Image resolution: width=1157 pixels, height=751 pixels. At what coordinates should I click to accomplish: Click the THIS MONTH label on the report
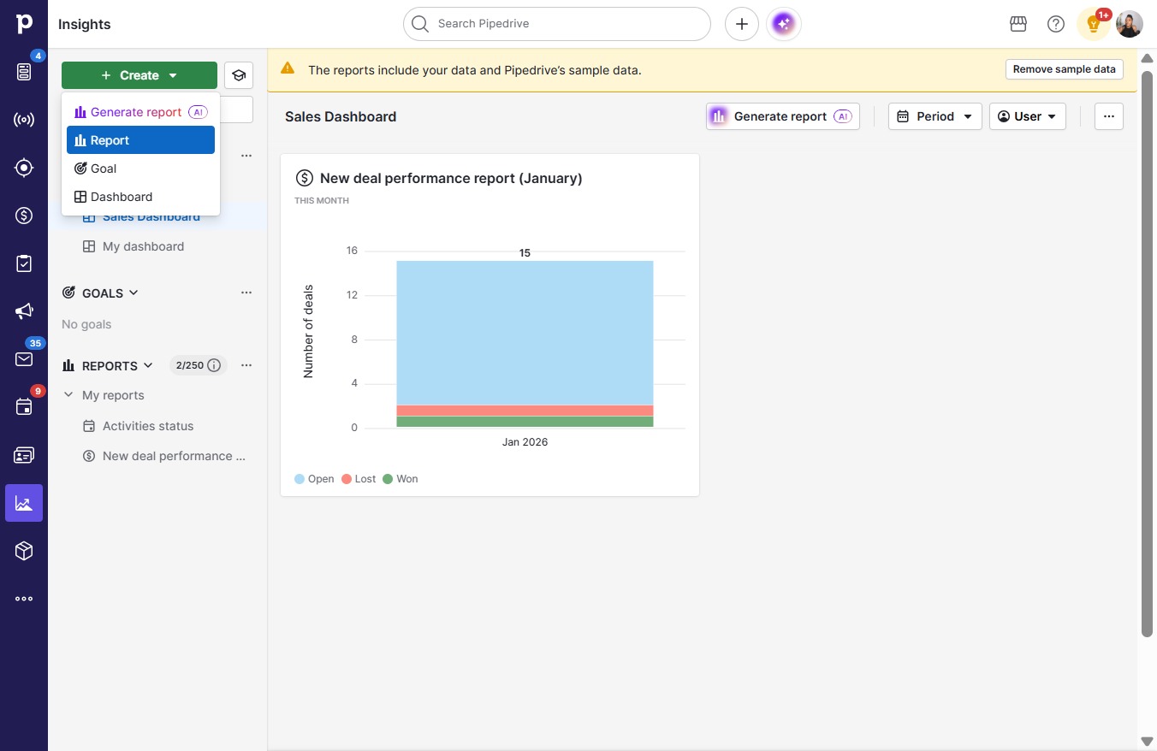tap(322, 201)
